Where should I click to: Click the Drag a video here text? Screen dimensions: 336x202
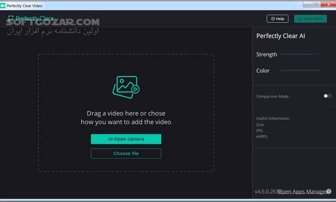126,118
